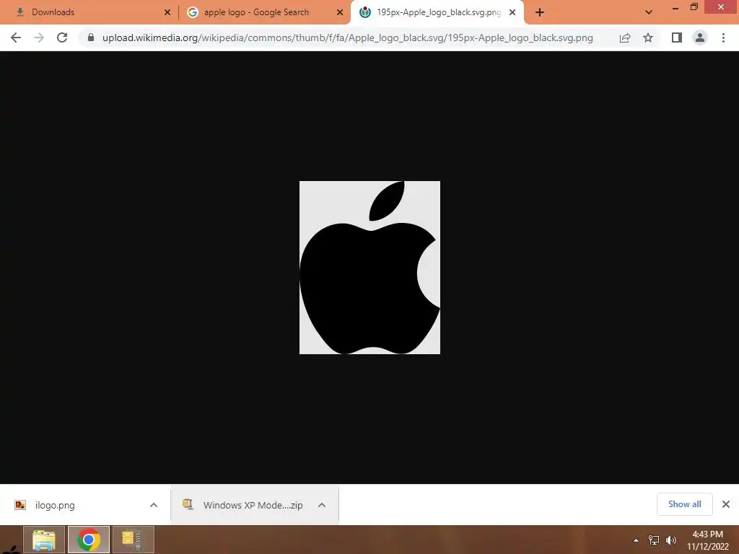
Task: Open the network tray icon
Action: (x=654, y=540)
